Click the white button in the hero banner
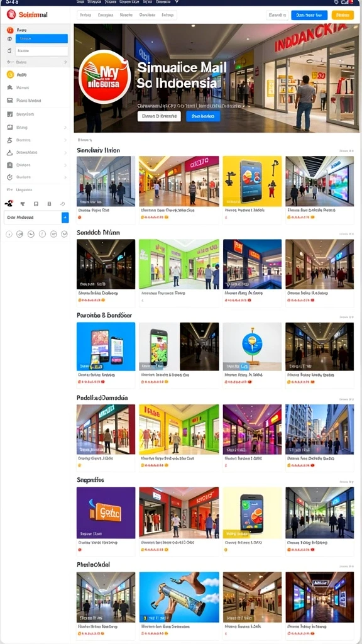 [x=159, y=116]
